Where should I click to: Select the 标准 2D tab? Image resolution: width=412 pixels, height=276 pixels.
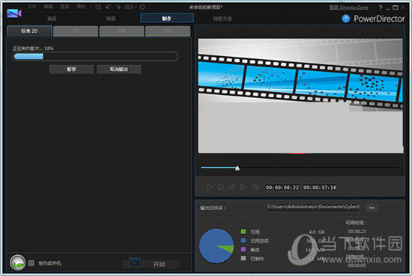(x=29, y=31)
